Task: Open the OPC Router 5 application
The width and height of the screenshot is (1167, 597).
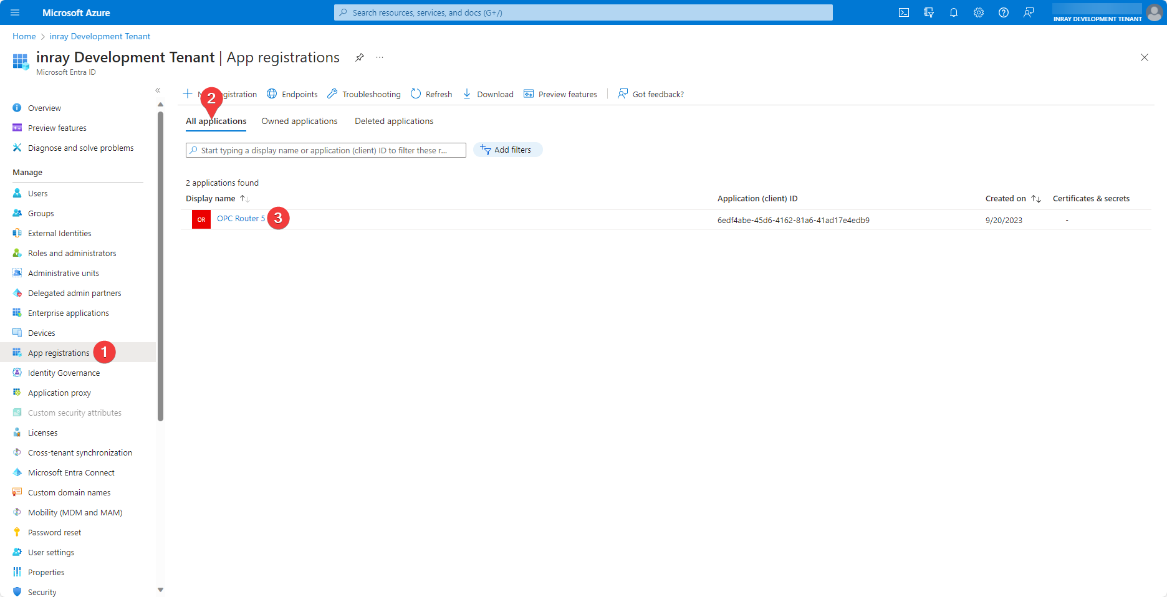Action: pos(241,218)
